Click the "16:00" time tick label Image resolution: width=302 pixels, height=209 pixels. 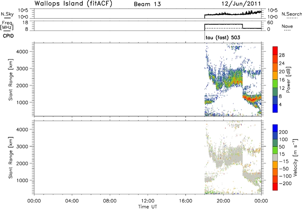(x=185, y=201)
